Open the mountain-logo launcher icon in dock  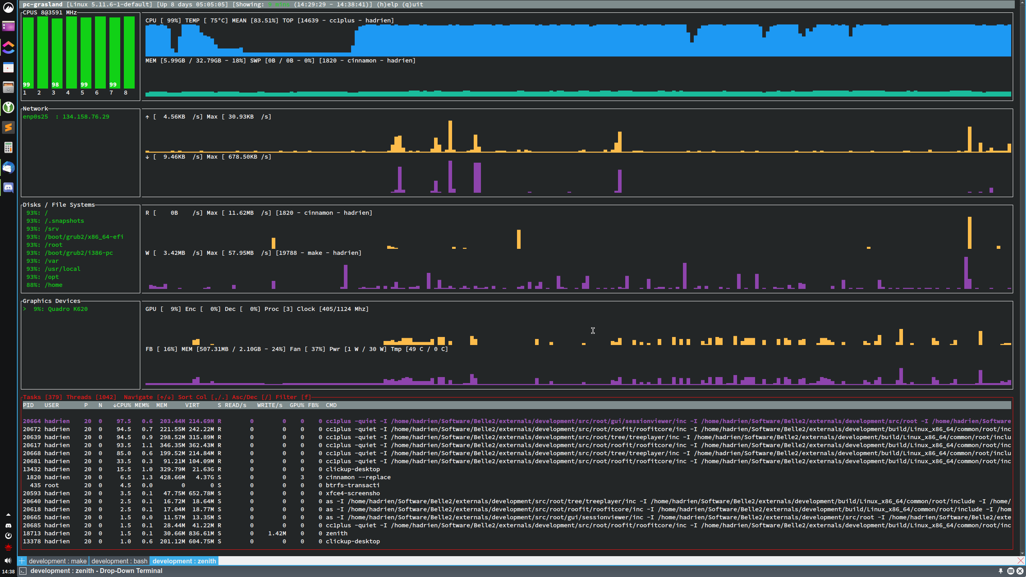point(8,7)
